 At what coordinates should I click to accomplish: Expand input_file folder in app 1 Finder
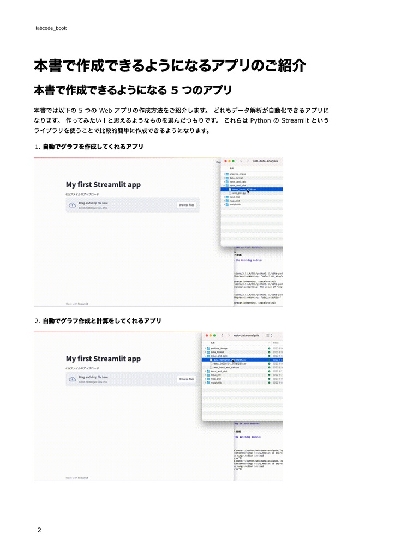(x=224, y=197)
